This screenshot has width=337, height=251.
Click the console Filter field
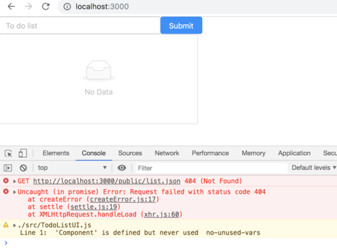tap(212, 168)
